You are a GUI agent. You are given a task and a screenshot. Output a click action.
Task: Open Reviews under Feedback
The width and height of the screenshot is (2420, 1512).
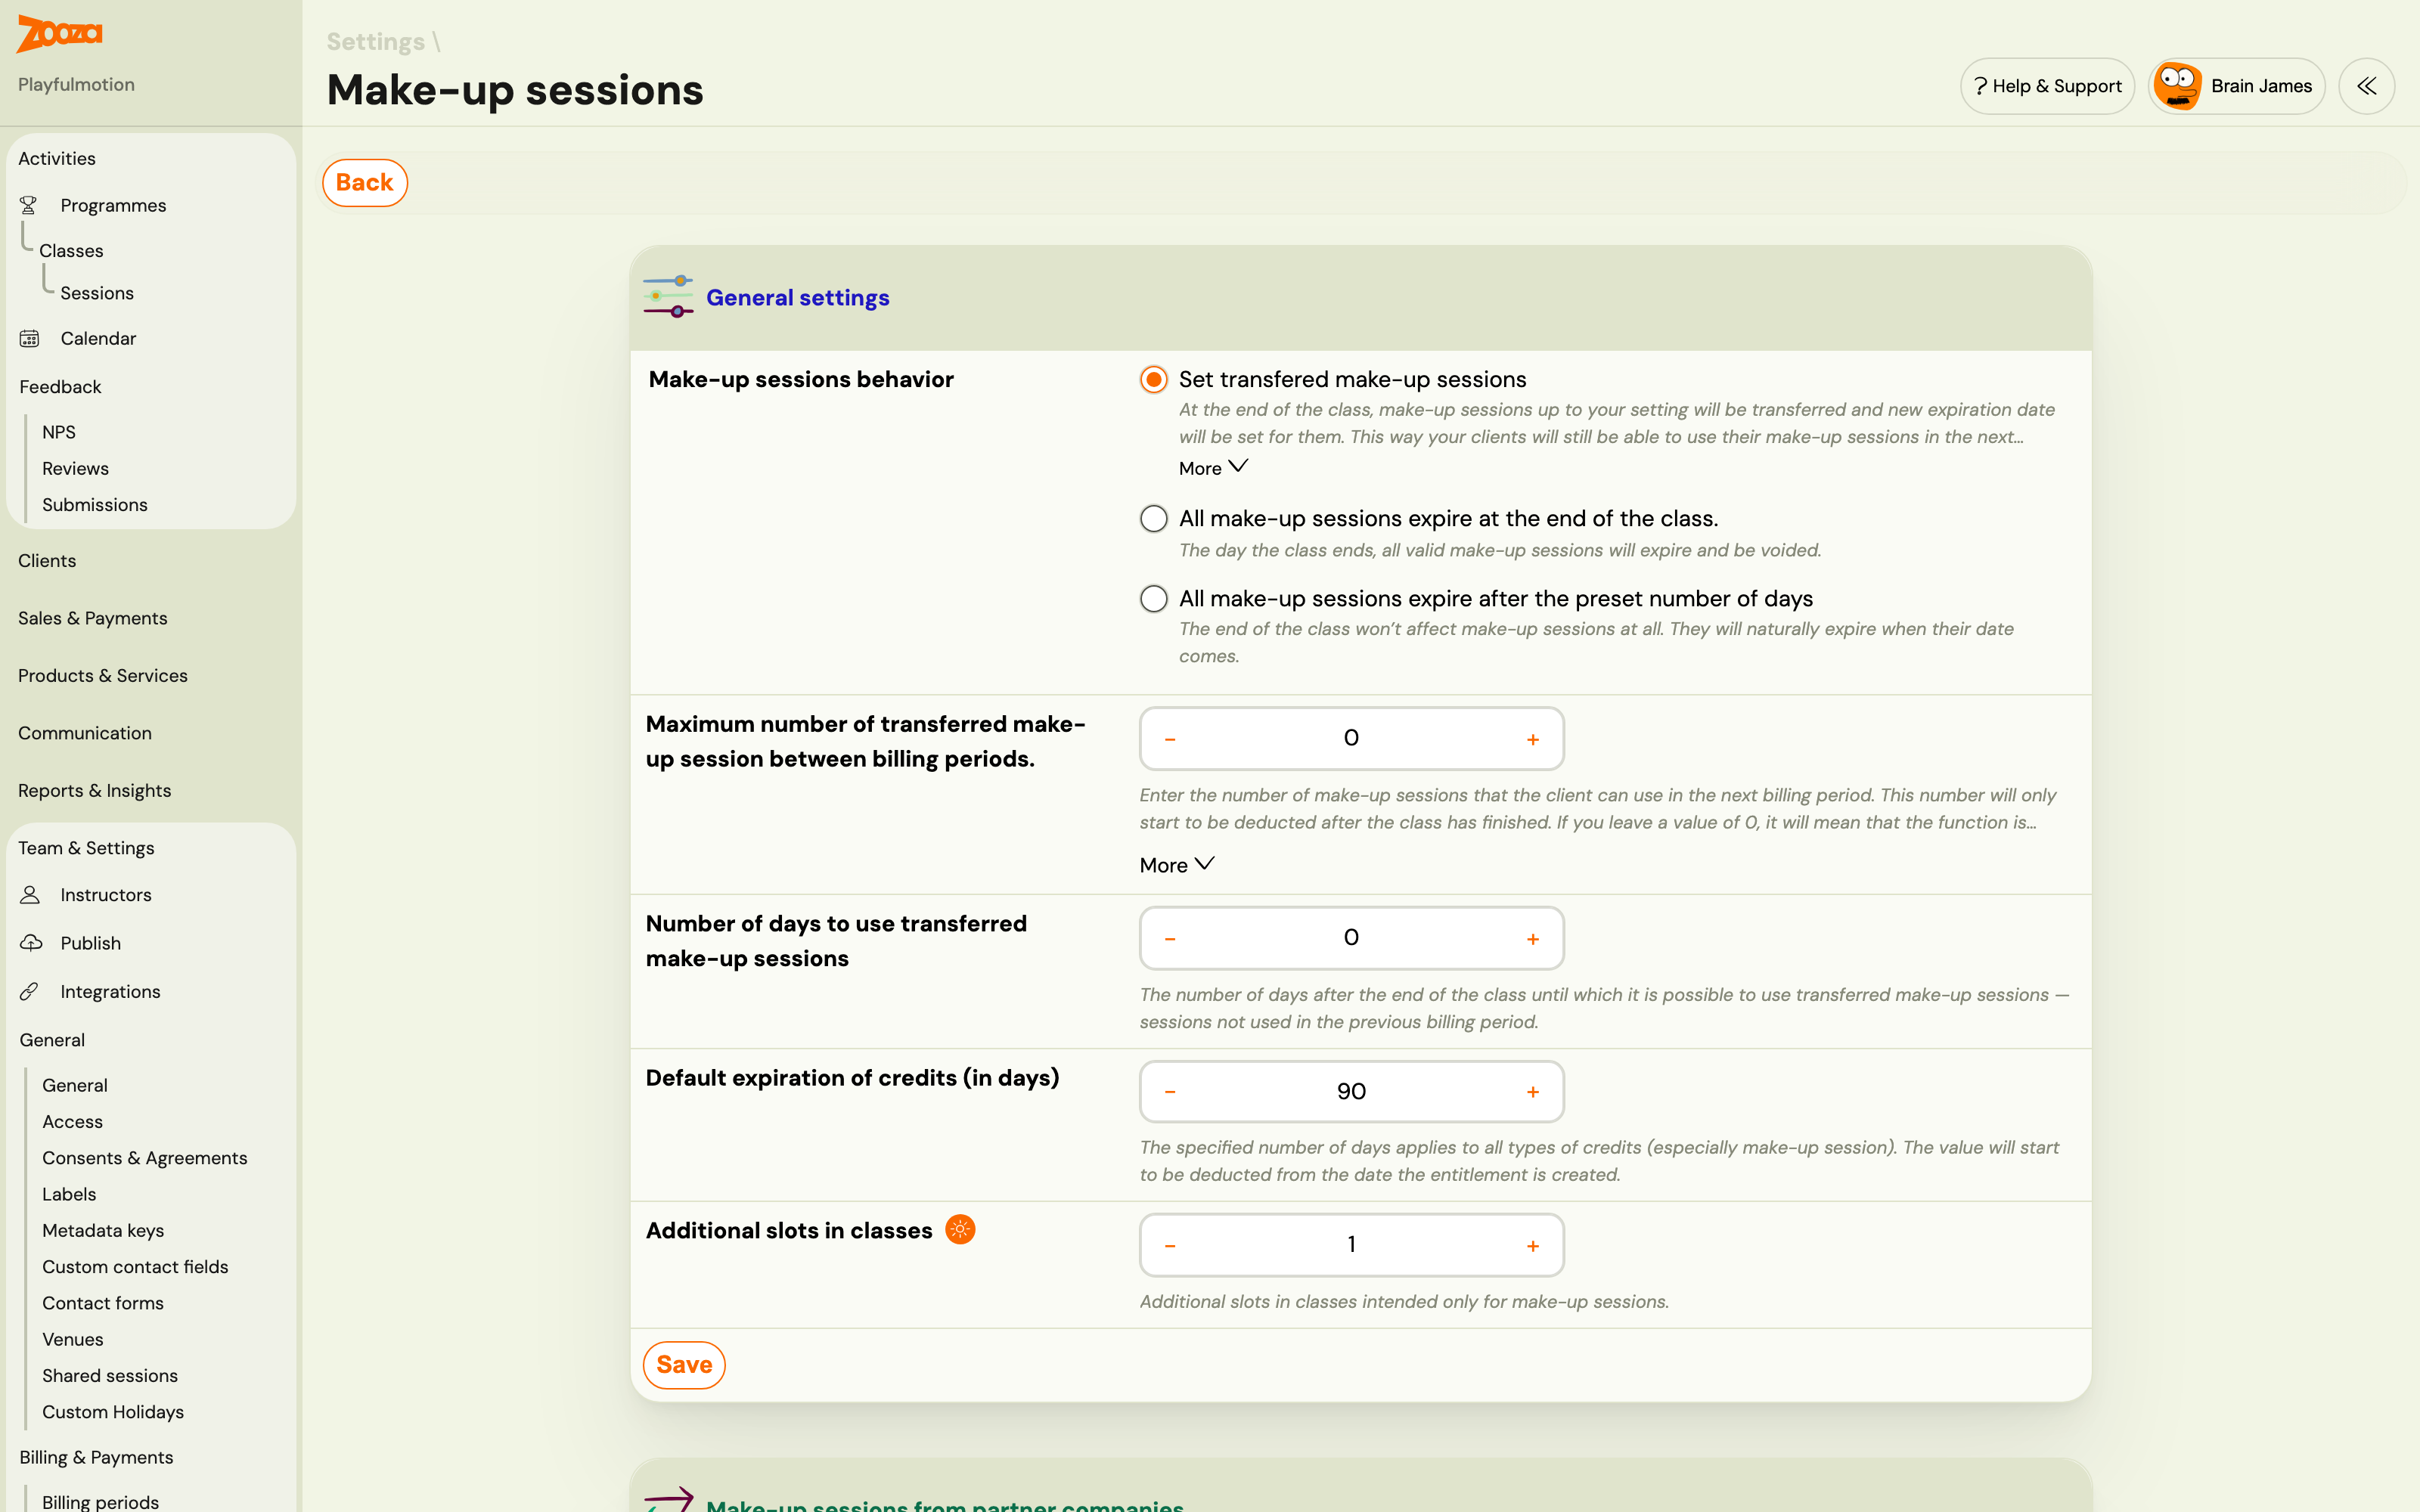point(75,468)
